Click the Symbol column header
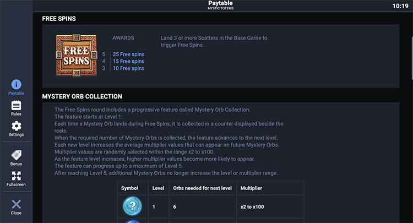 tap(129, 188)
